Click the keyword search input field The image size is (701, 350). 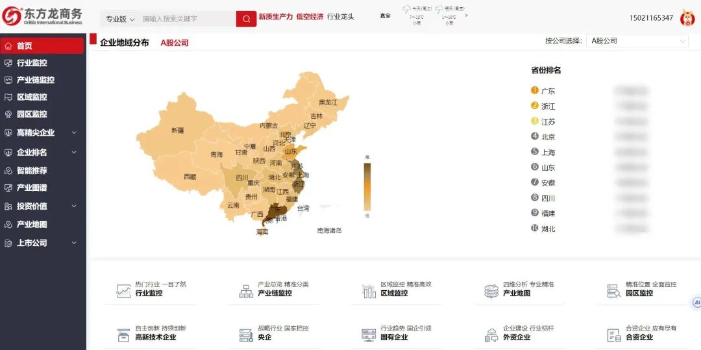coord(187,19)
